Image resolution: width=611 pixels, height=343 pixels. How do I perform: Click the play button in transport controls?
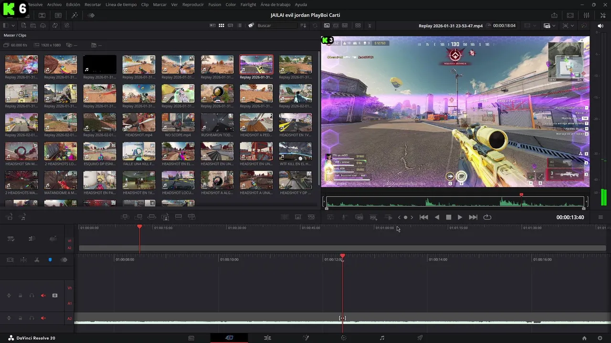[x=460, y=217]
